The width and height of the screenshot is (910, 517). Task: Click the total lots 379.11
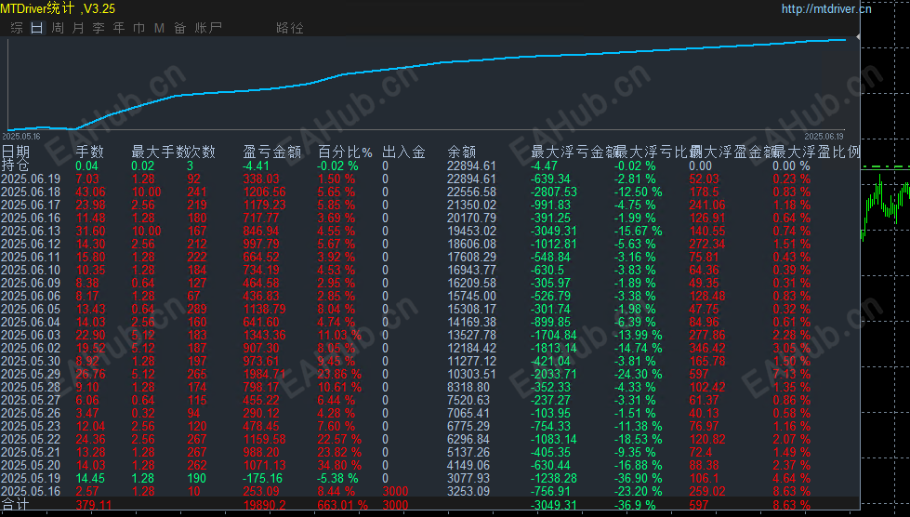point(94,505)
